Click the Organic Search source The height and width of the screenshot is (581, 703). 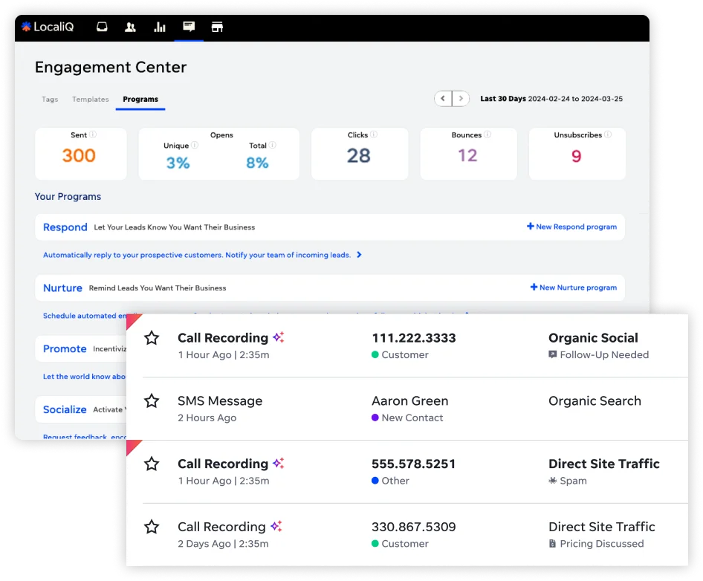pos(595,400)
